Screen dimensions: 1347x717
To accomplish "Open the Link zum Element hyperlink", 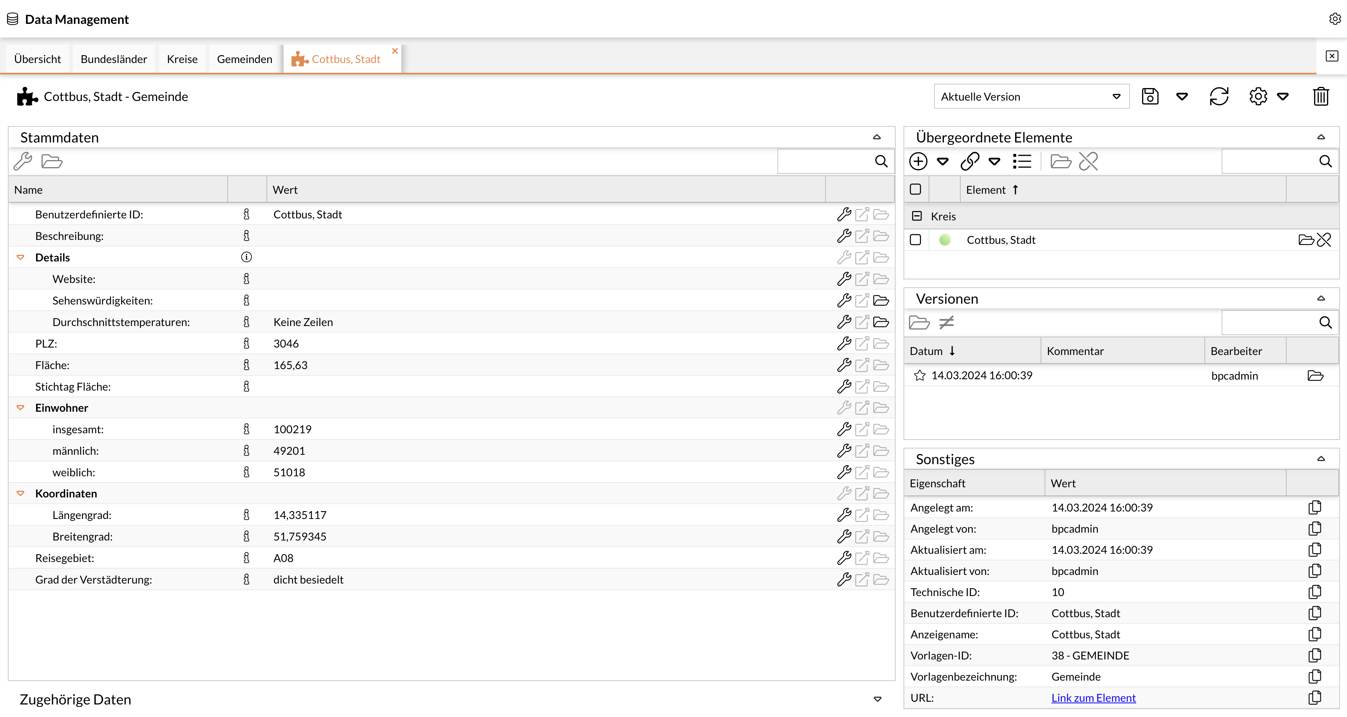I will pyautogui.click(x=1094, y=698).
